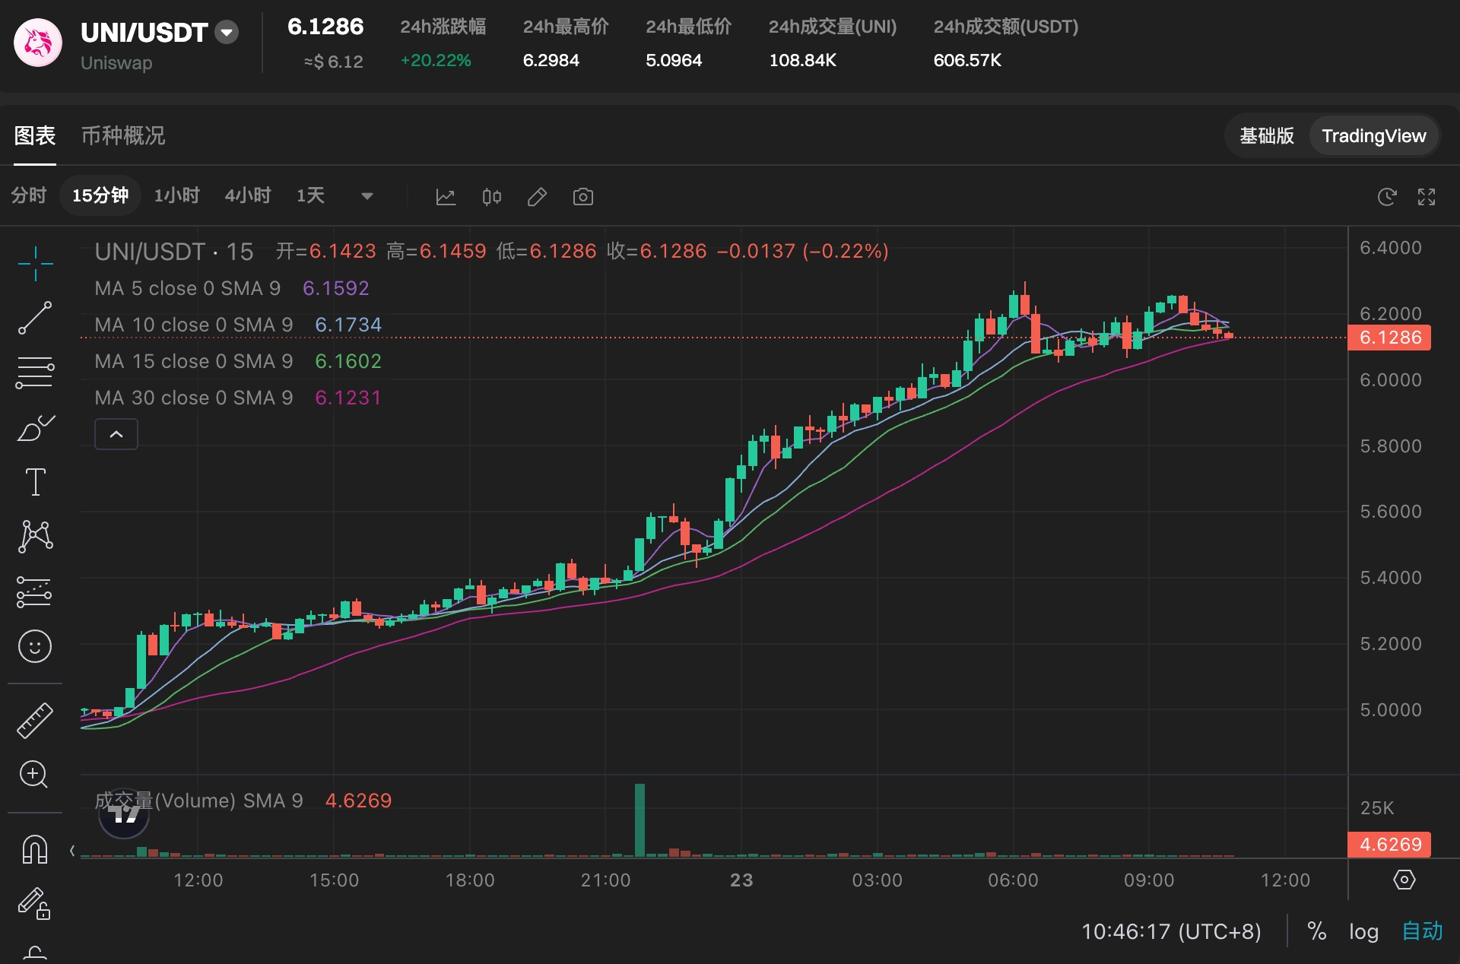Select the trend line drawing tool
The image size is (1460, 964).
pos(35,318)
